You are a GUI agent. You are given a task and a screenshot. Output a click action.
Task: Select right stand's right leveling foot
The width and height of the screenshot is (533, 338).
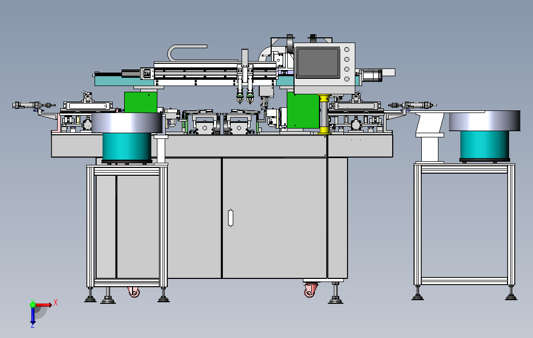click(511, 293)
